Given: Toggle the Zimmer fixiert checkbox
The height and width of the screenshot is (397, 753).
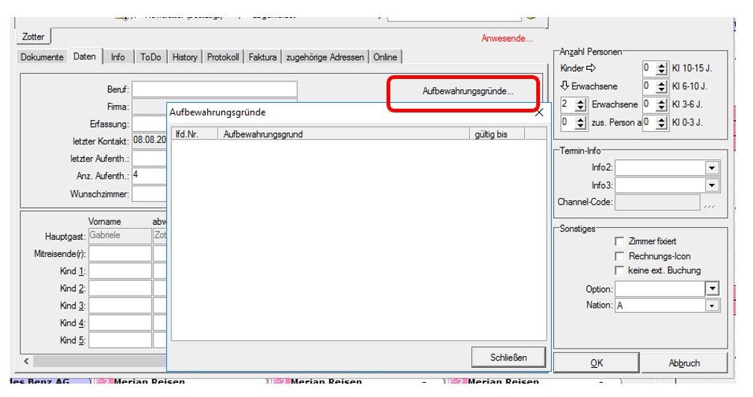Looking at the screenshot, I should pos(620,241).
